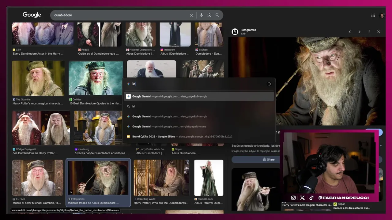The width and height of the screenshot is (392, 220).
Task: Start voice search with microphone icon
Action: click(201, 15)
